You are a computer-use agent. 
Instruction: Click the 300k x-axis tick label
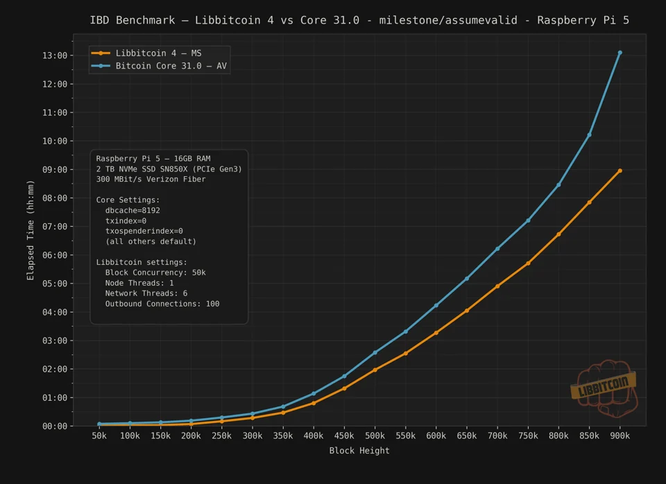[253, 436]
